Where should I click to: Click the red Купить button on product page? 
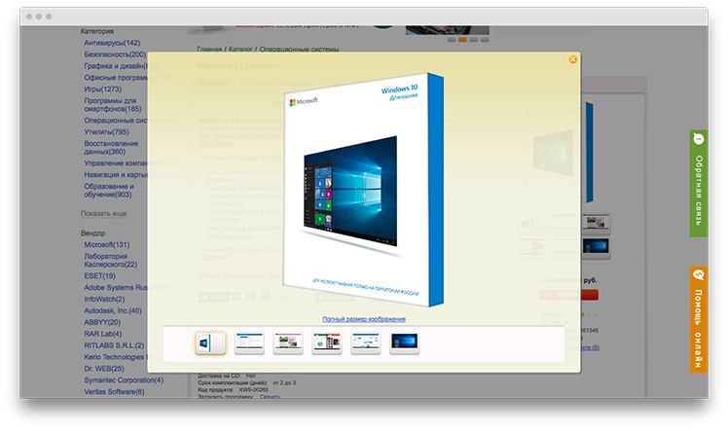click(568, 295)
